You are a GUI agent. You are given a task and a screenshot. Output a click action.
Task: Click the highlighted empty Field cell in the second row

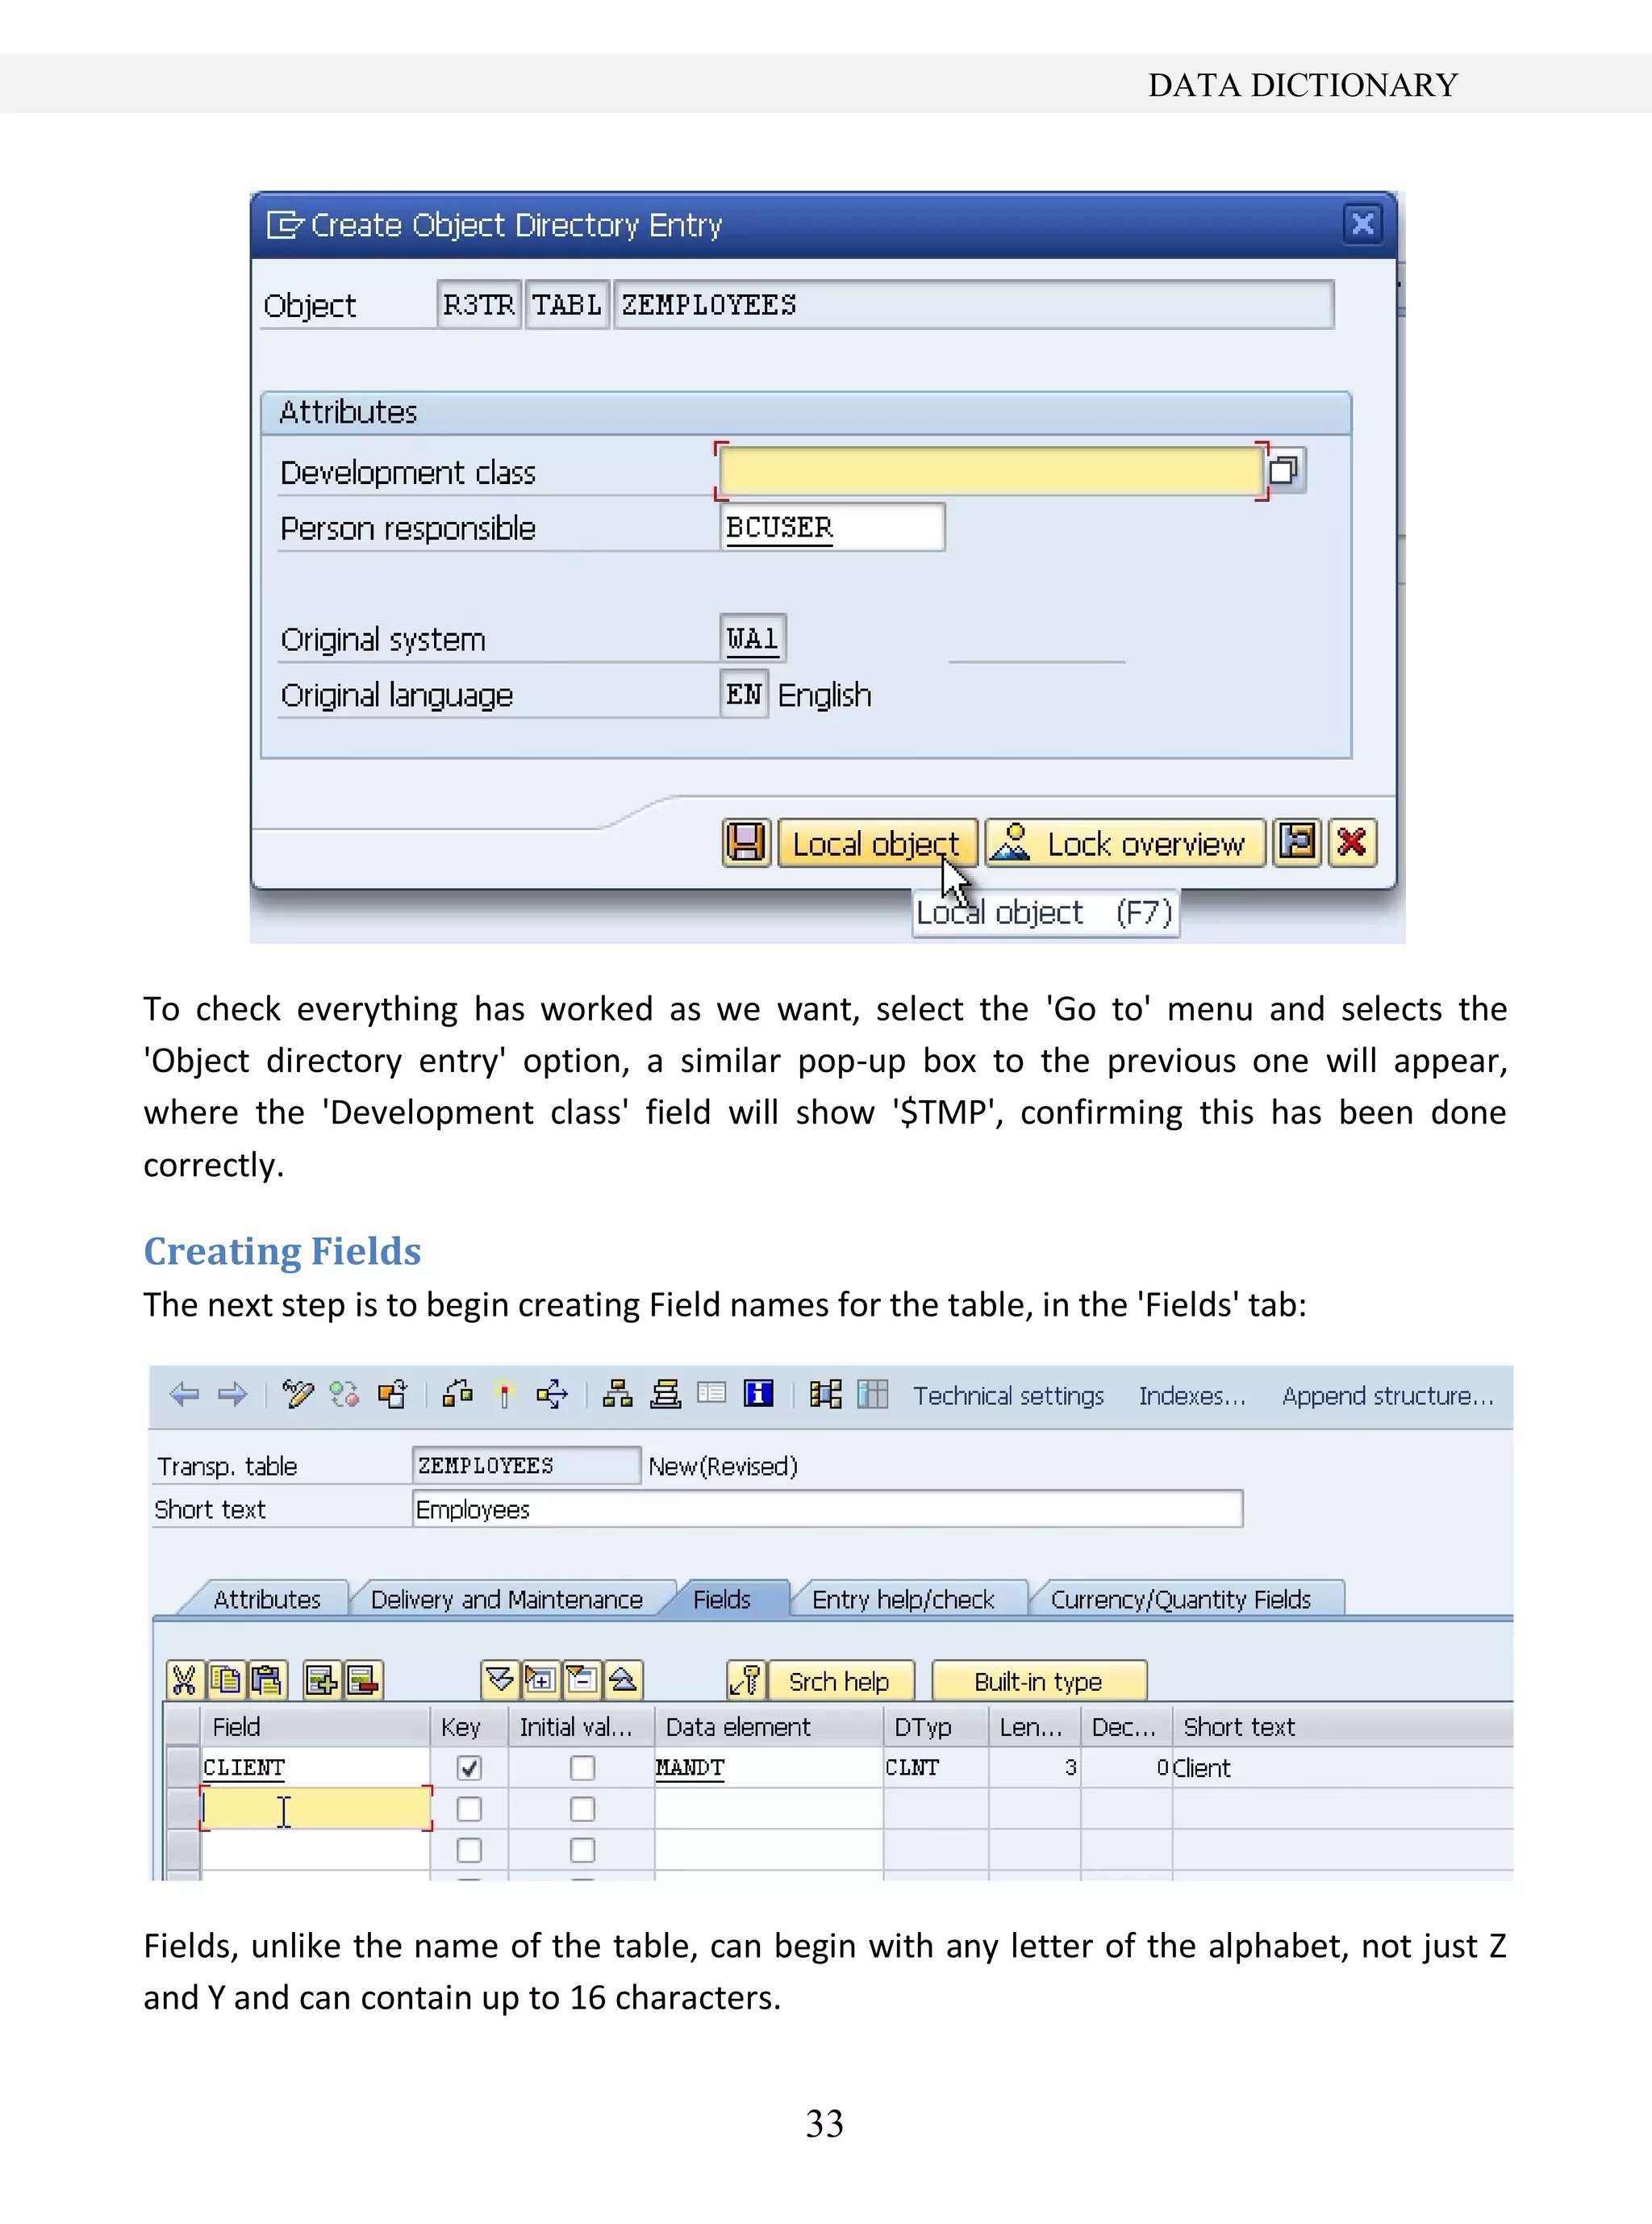(x=316, y=1809)
